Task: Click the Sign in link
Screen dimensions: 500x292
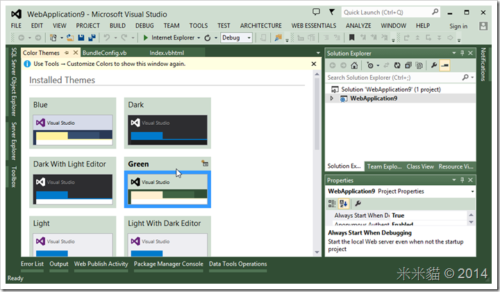Action: tap(458, 26)
